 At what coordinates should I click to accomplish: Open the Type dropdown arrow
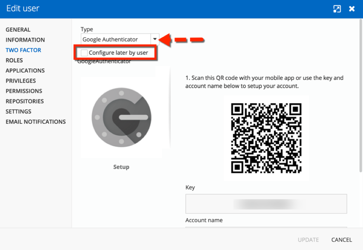tap(155, 39)
